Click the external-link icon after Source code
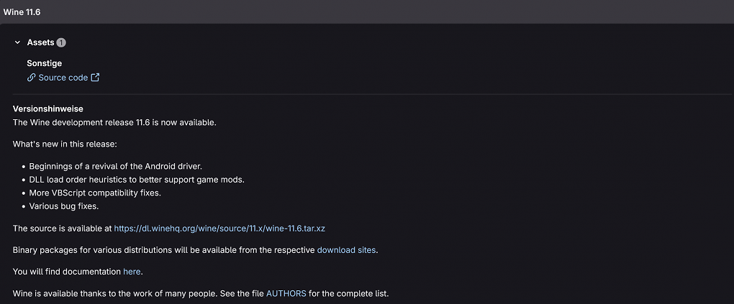Image resolution: width=734 pixels, height=304 pixels. click(95, 78)
